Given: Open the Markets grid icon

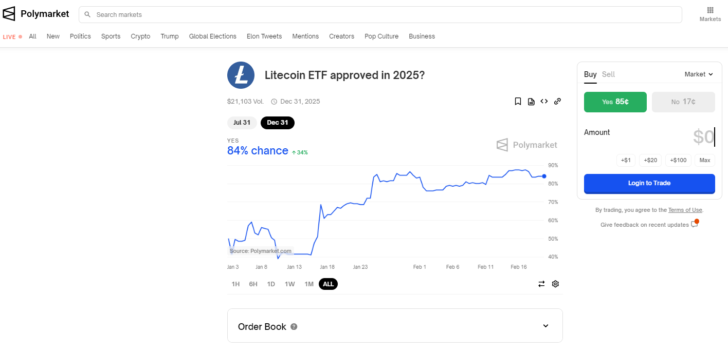Looking at the screenshot, I should (710, 10).
